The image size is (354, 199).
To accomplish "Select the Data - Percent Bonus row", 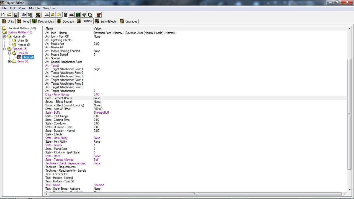I will (x=196, y=98).
